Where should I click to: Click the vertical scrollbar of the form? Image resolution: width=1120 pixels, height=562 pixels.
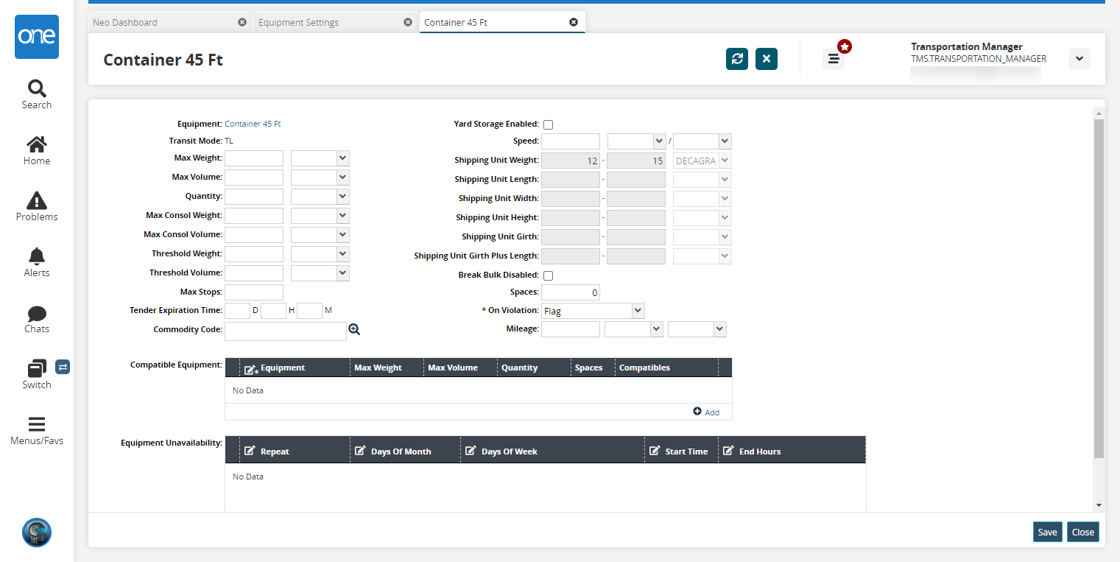click(x=1099, y=287)
